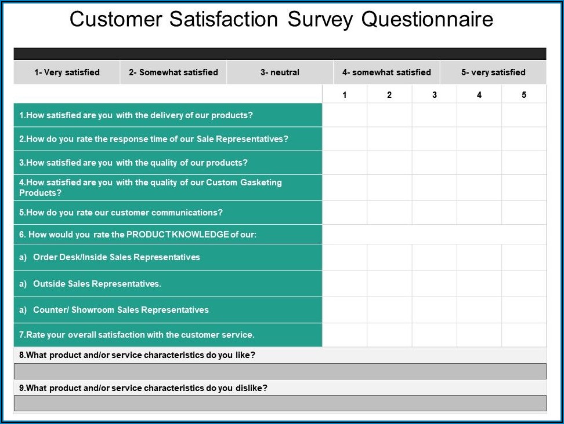This screenshot has width=564, height=424.
Task: Select rating 5 for Sale Representatives response time
Action: (524, 139)
